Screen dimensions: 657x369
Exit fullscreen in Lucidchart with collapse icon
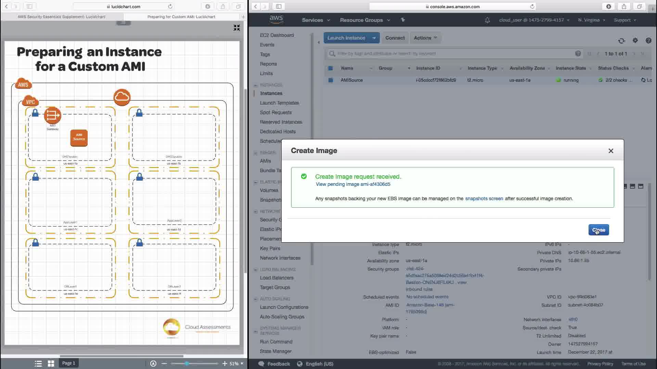point(237,28)
